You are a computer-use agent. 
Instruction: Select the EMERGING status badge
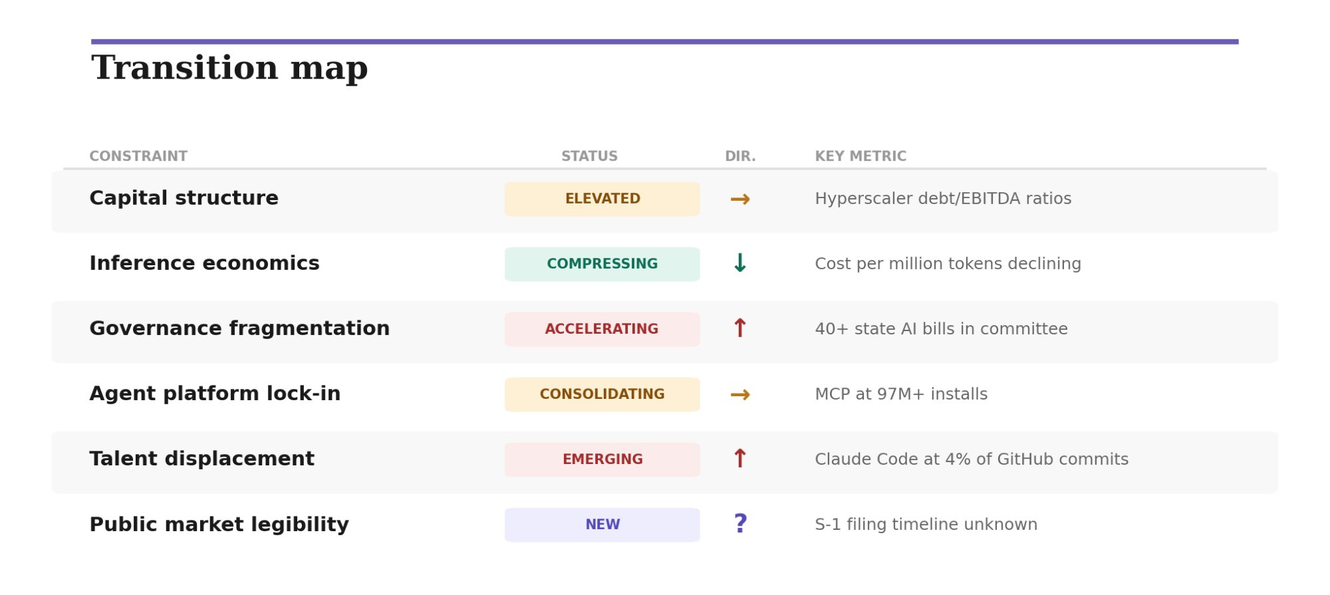(602, 459)
